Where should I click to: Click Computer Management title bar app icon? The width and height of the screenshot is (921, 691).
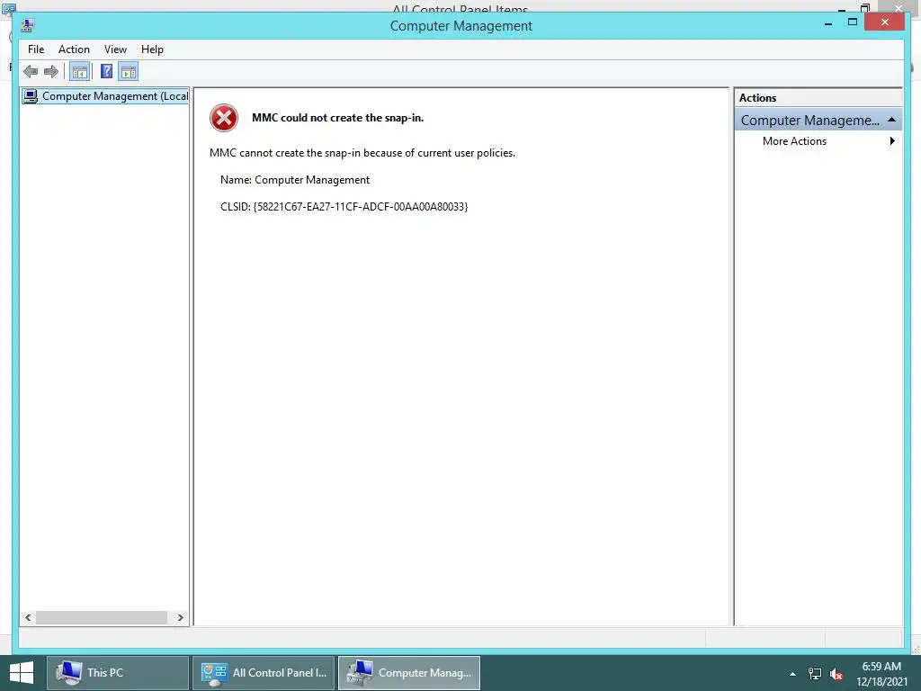[28, 26]
